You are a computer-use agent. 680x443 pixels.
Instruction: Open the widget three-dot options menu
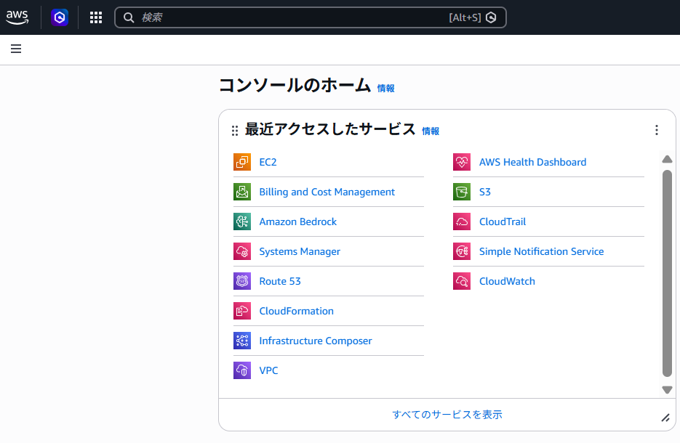tap(657, 130)
